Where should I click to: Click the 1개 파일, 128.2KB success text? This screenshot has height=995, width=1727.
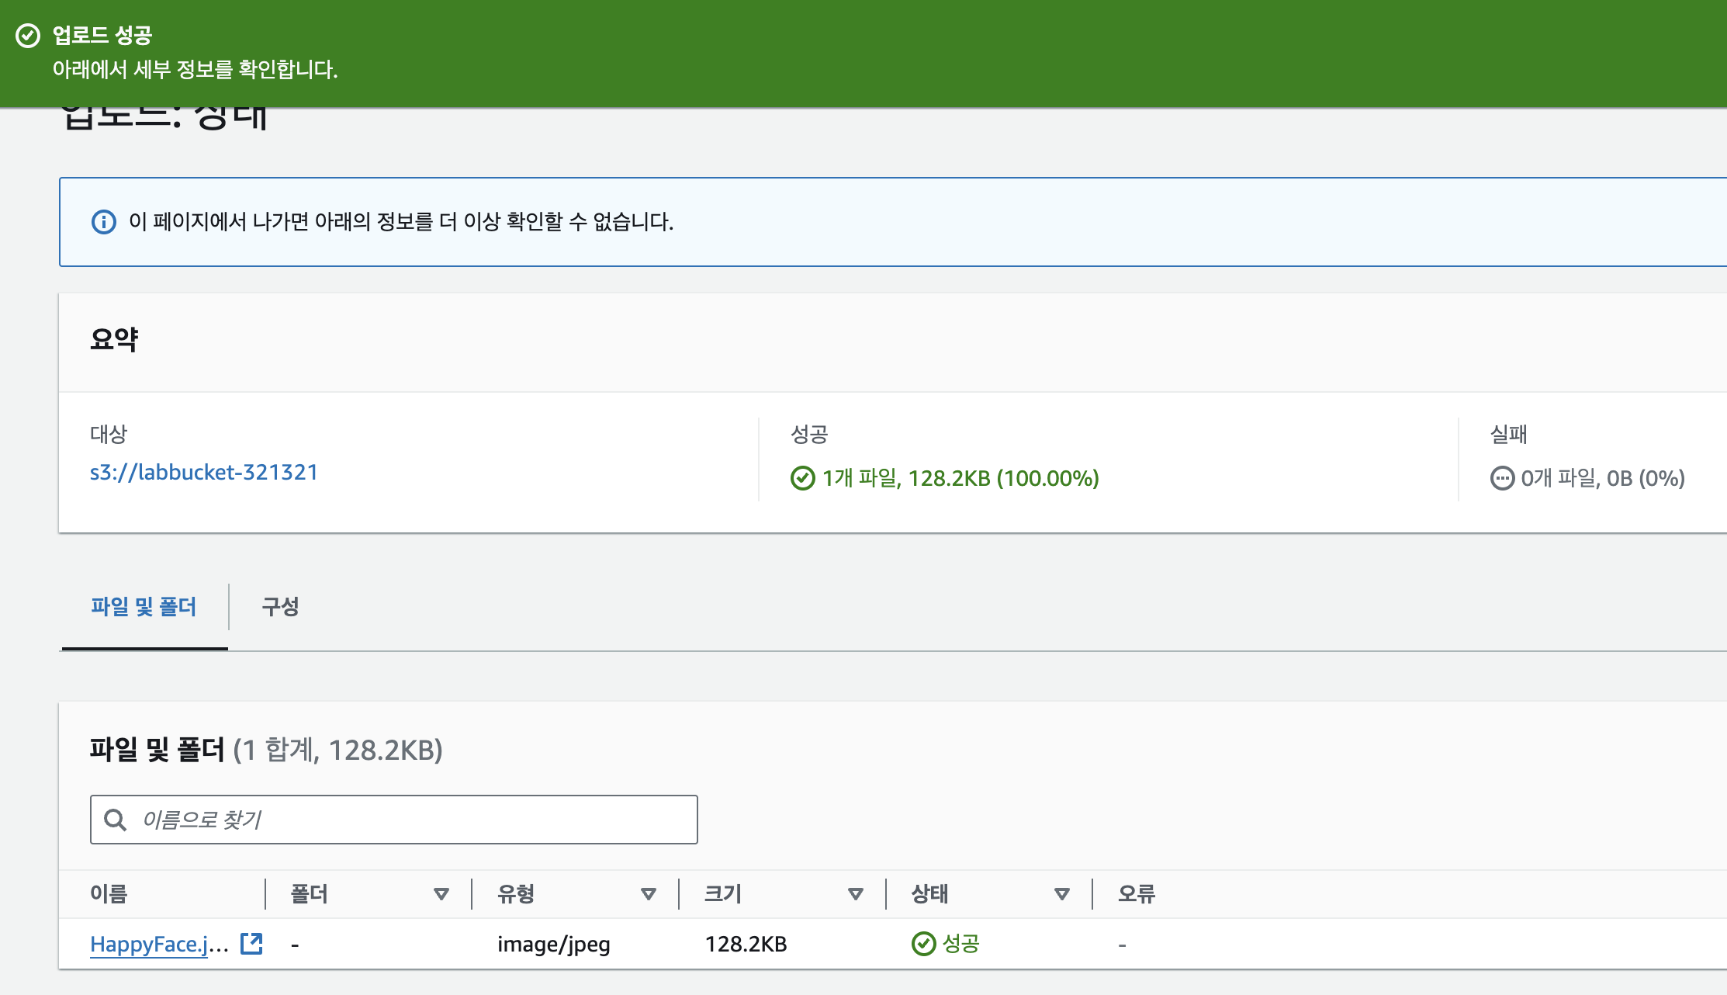pos(960,478)
